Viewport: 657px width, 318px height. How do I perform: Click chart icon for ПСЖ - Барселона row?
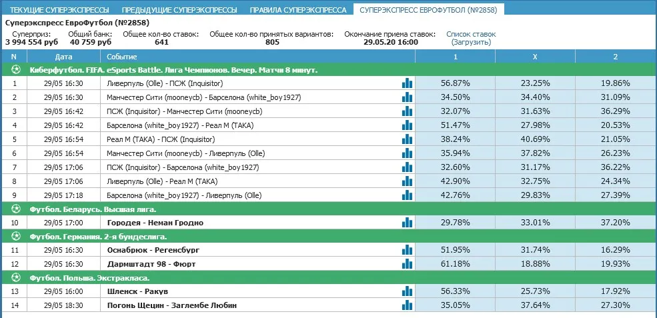pos(407,167)
